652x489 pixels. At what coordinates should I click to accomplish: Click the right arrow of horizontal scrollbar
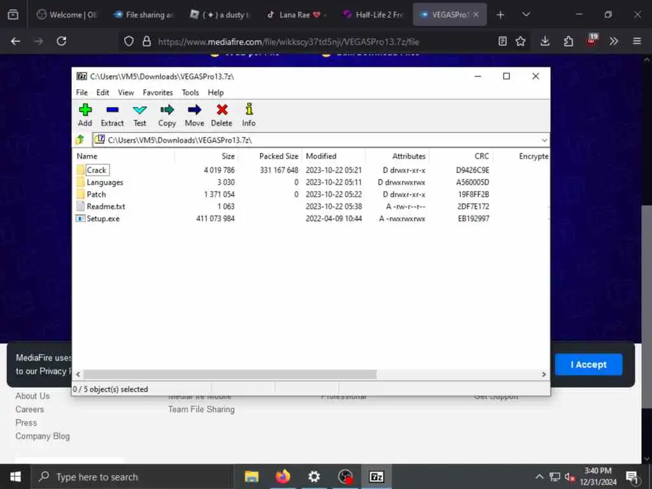[x=544, y=374]
